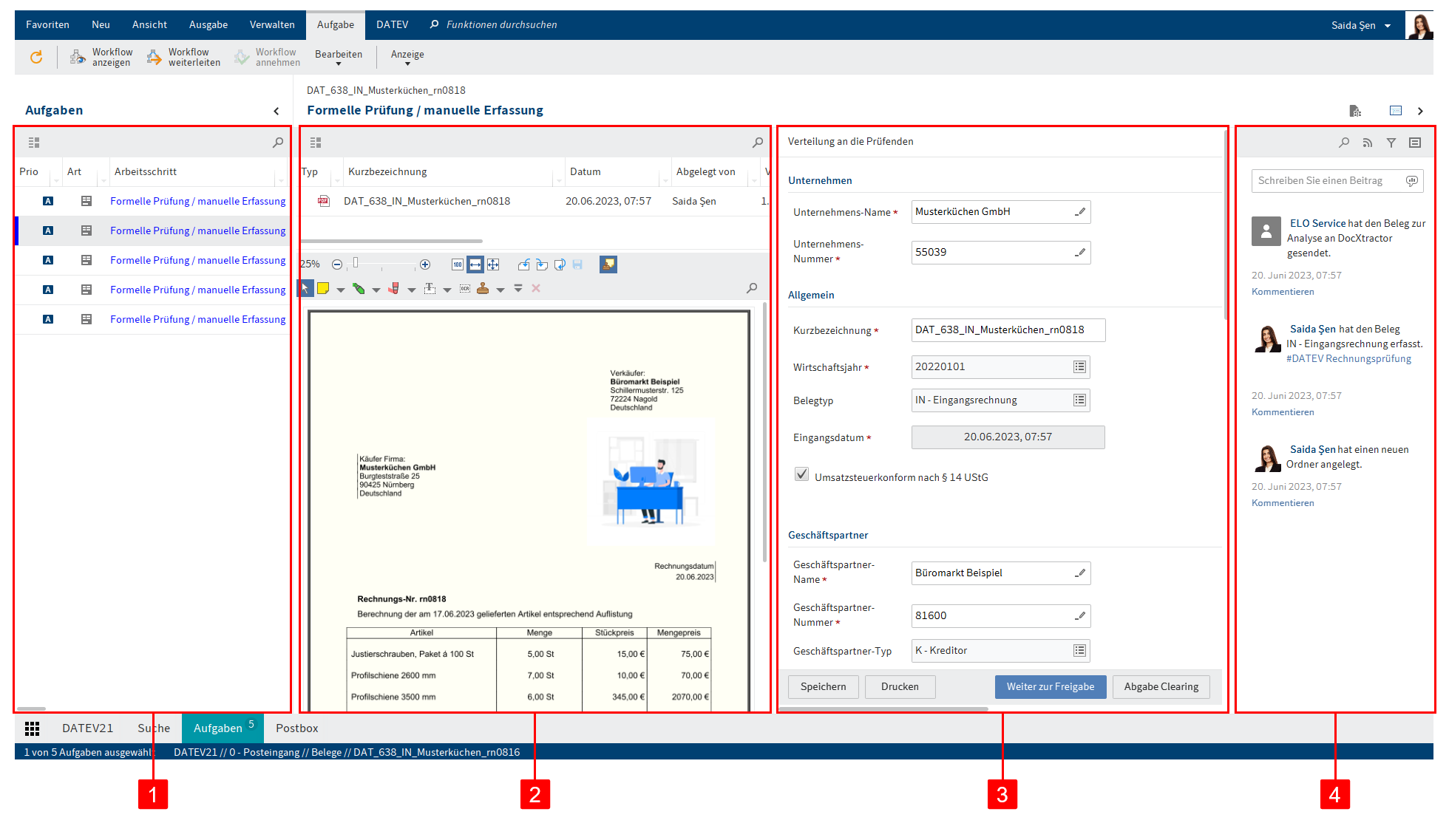Collapse the Aufgaben panel with the chevron
The image size is (1449, 823).
[276, 112]
